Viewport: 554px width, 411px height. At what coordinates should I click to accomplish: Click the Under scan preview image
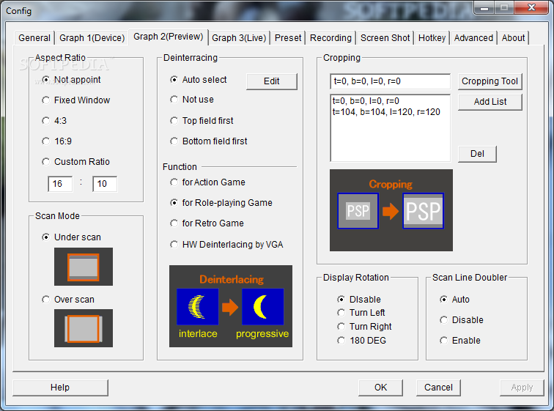(x=84, y=267)
